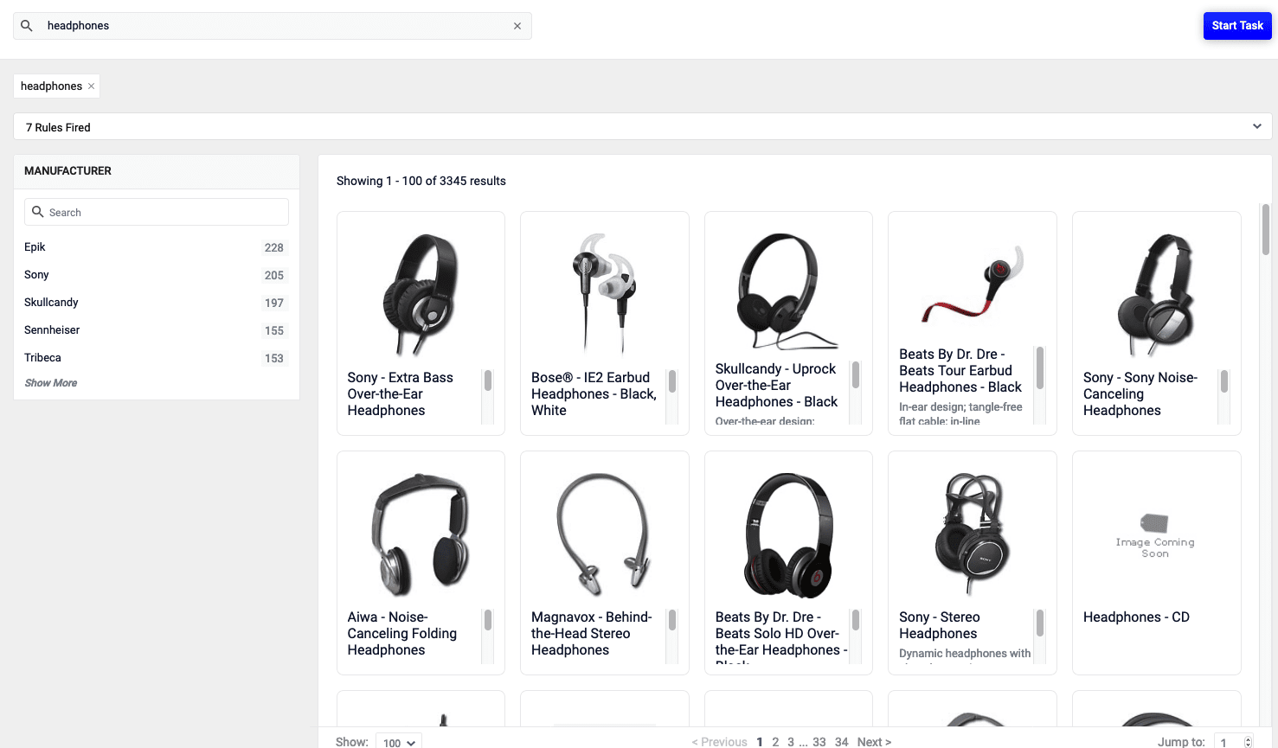Image resolution: width=1278 pixels, height=748 pixels.
Task: Open Magnavox Behind-the-Head headphones image
Action: click(x=604, y=534)
